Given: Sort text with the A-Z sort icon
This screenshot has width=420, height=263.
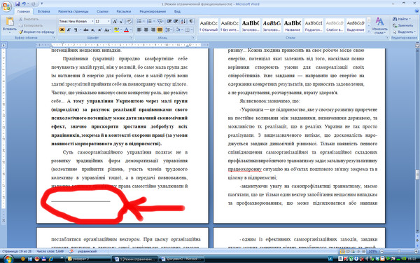Looking at the screenshot, I should [x=183, y=22].
